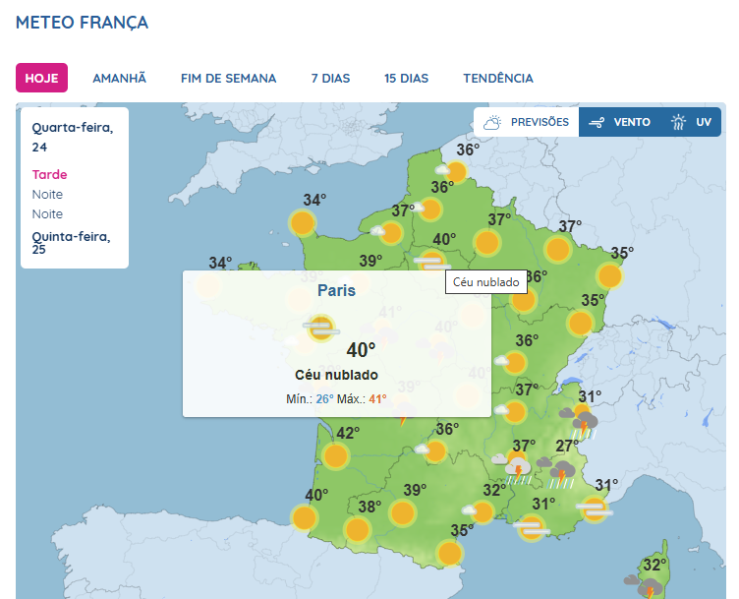Select the sun icon labeled 42°

(335, 456)
